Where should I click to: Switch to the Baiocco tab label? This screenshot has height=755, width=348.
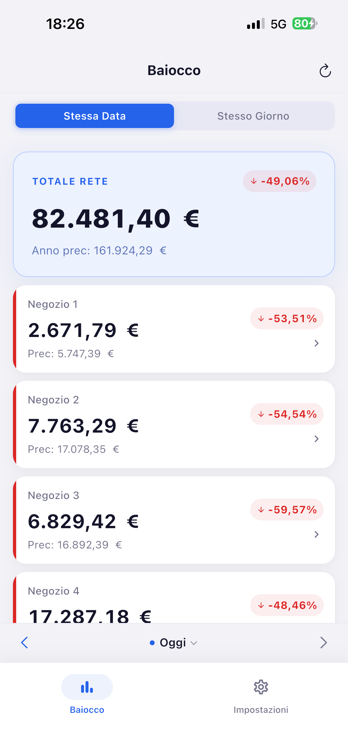(87, 710)
